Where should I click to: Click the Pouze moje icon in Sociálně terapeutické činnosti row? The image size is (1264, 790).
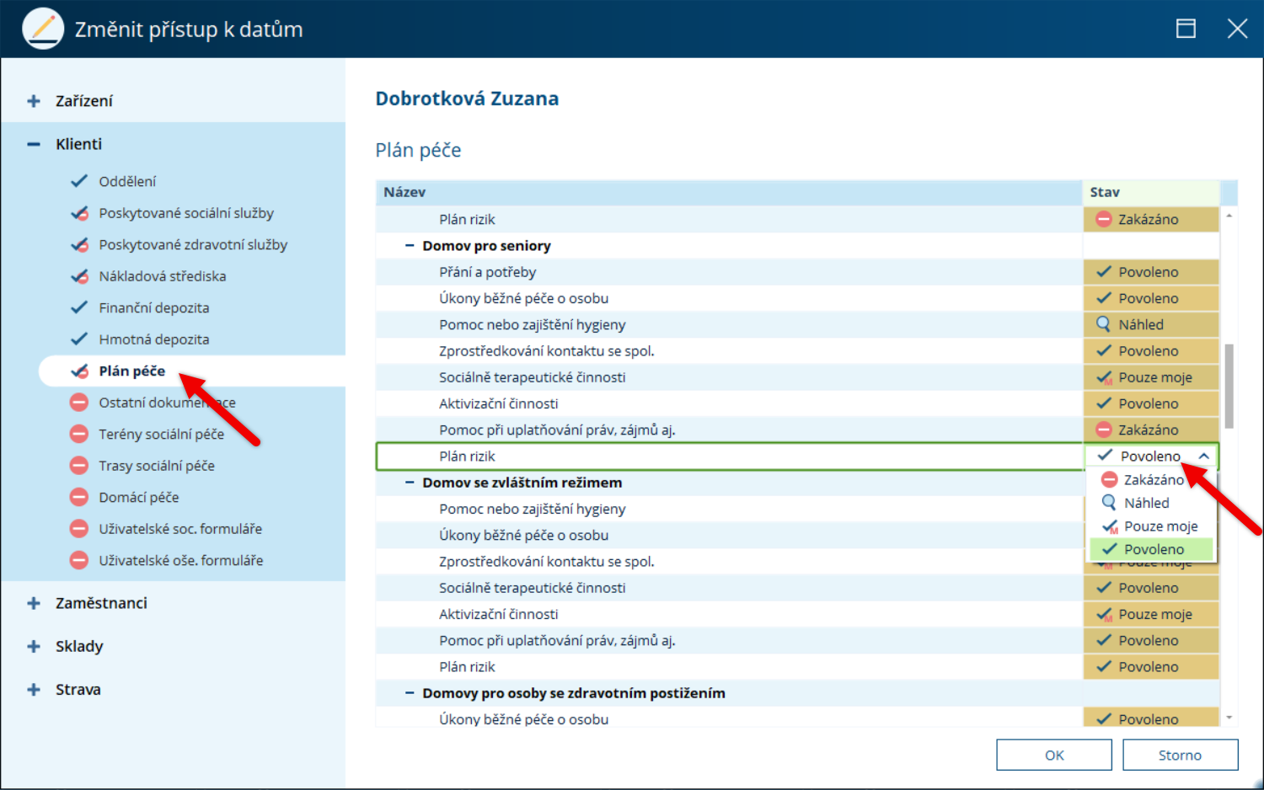coord(1104,377)
